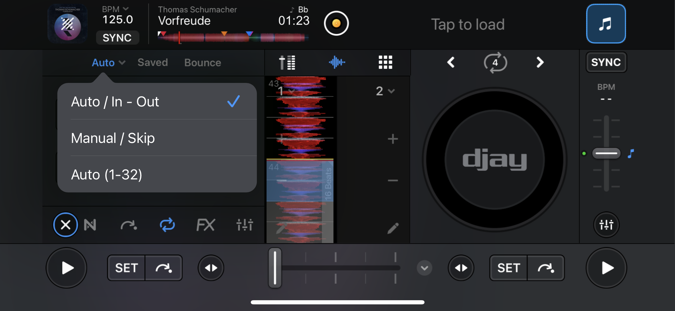The width and height of the screenshot is (675, 311).
Task: Tap to load a track on deck 2
Action: pyautogui.click(x=468, y=24)
